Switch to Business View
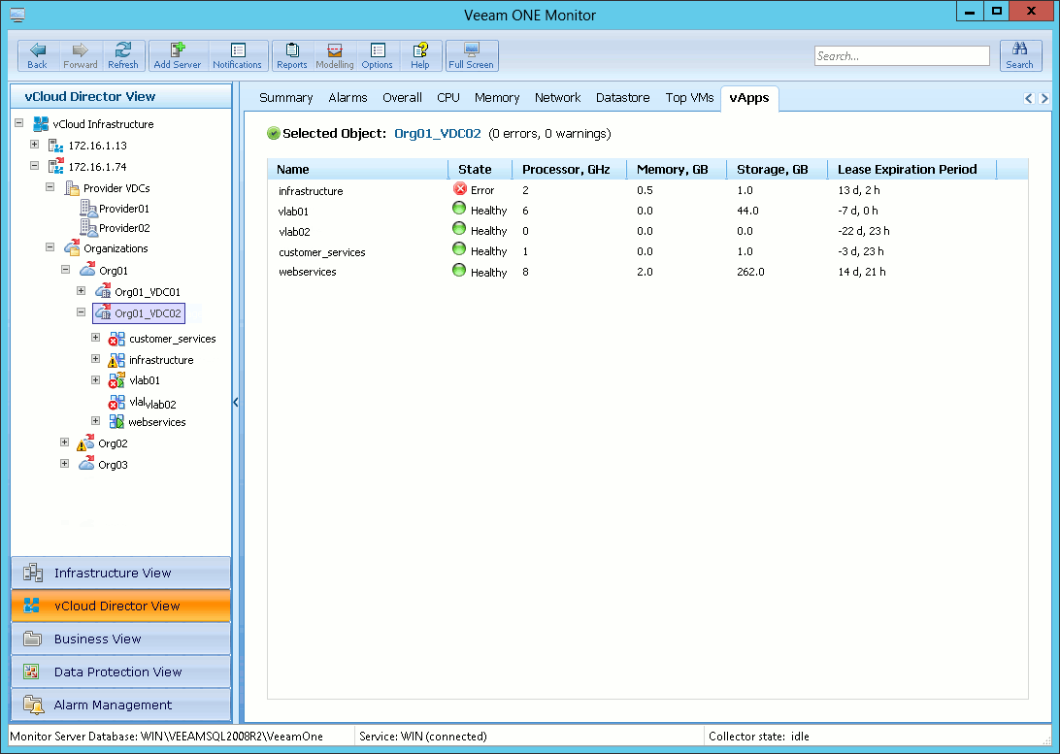 pos(121,639)
